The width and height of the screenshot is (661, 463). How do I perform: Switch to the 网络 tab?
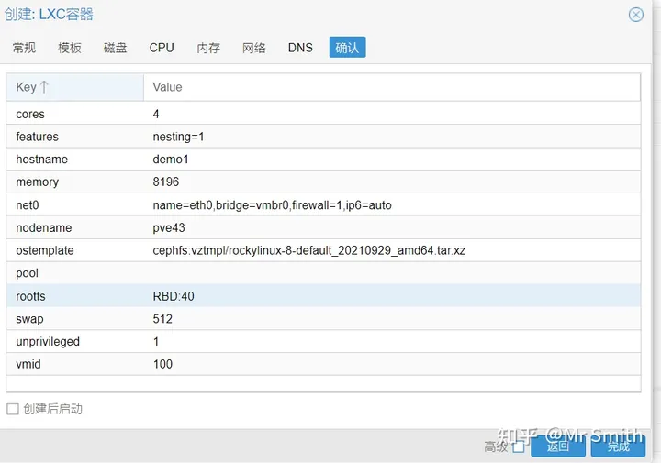253,48
